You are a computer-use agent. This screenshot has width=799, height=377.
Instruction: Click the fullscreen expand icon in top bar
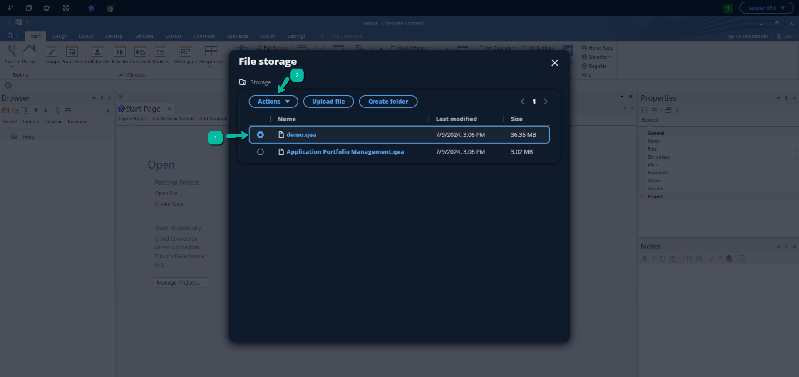tap(66, 8)
